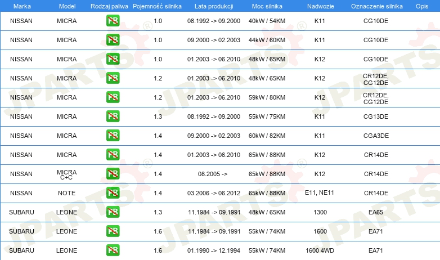440x260 pixels.
Task: Click the CG13DE engine code cell
Action: tap(376, 116)
